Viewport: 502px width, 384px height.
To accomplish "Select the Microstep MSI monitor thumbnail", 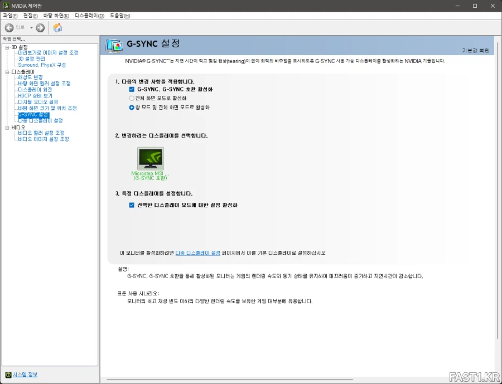I will point(151,159).
